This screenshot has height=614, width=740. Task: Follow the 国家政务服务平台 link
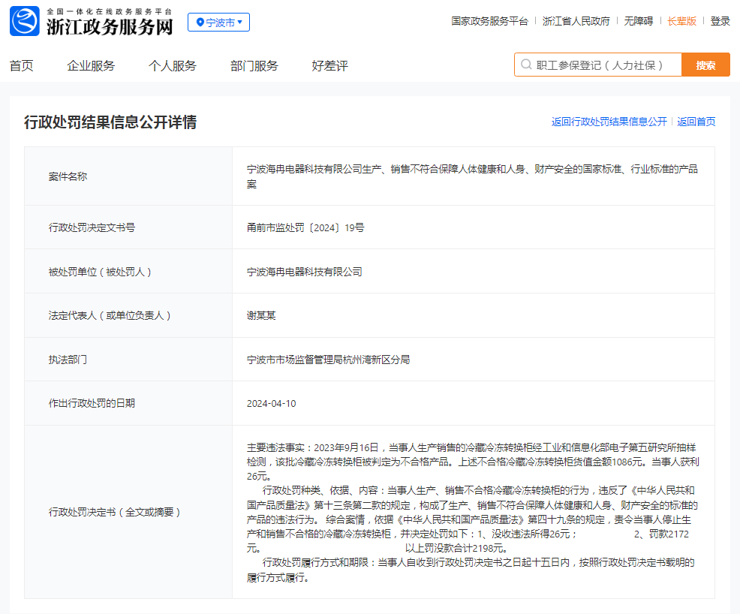click(489, 21)
